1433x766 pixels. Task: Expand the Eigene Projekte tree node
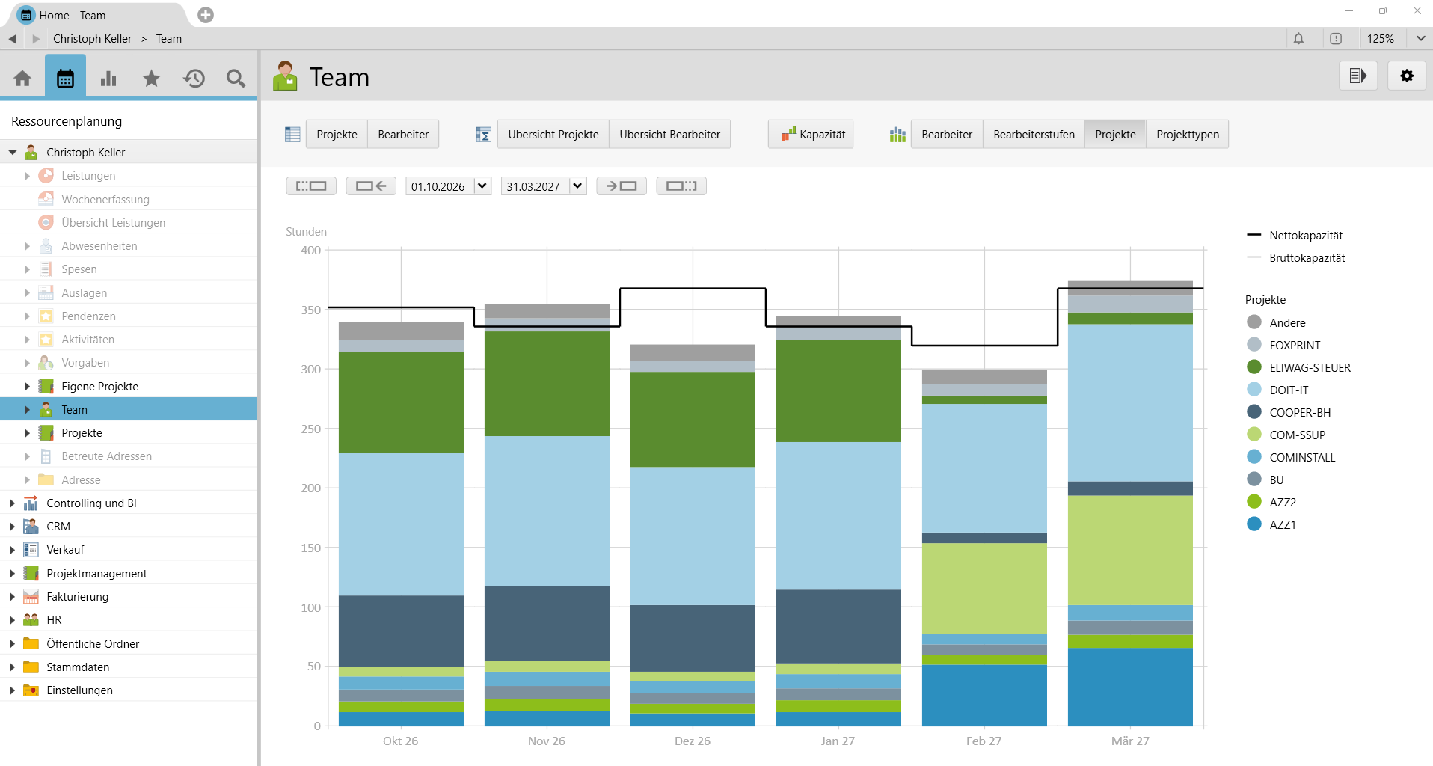[28, 387]
